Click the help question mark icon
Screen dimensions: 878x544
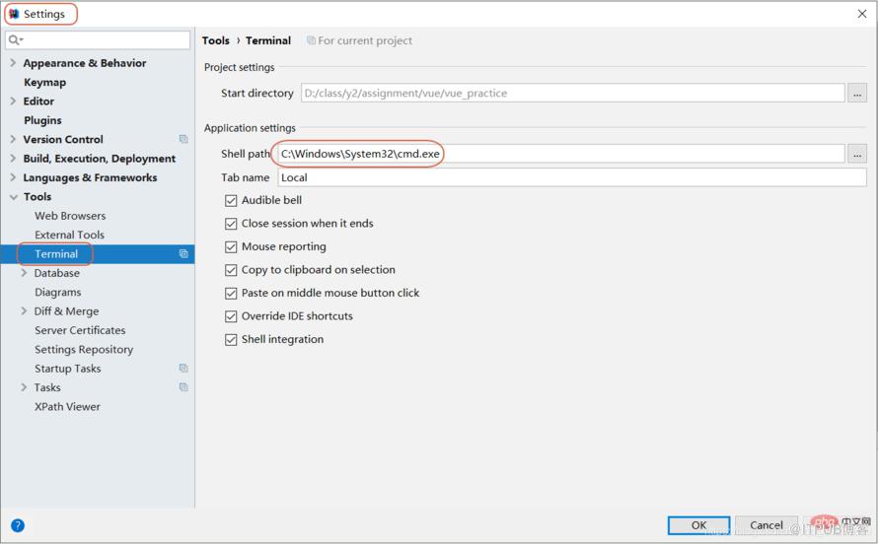18,525
